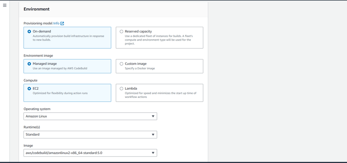Click 'Automatically provision build infrastructure' description
The height and width of the screenshot is (163, 347).
69,38
